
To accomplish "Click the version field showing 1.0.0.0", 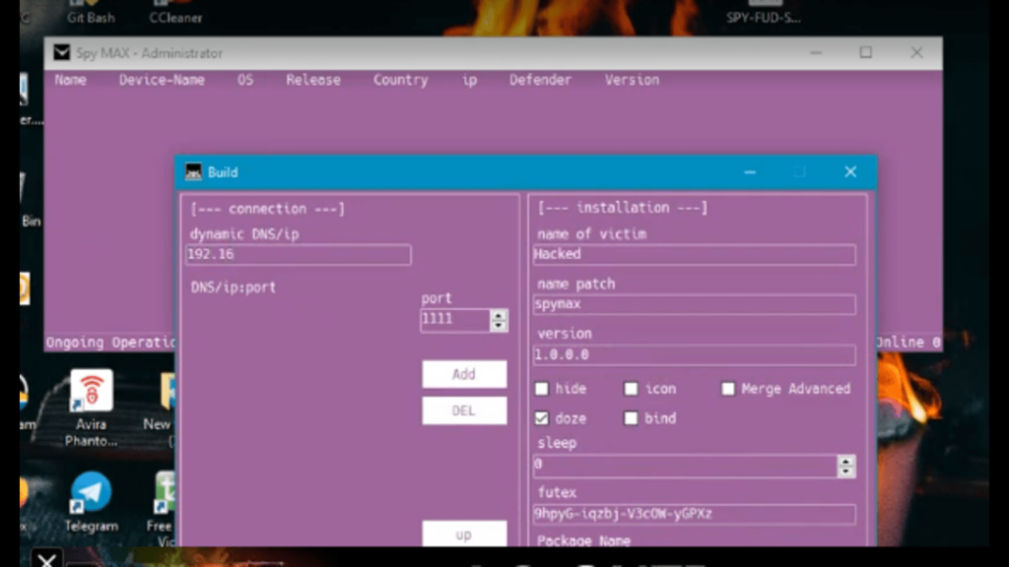I will tap(695, 354).
